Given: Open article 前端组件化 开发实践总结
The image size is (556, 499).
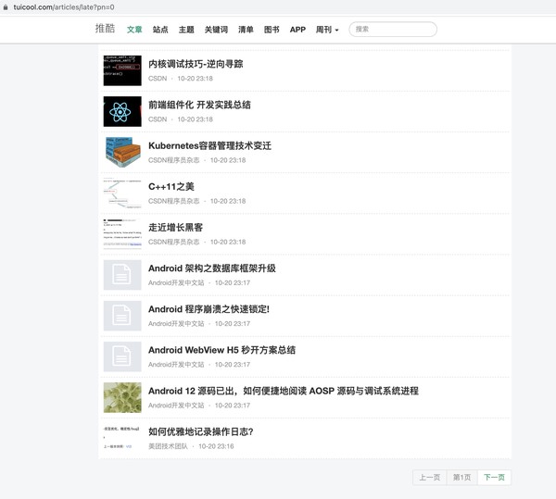Looking at the screenshot, I should coord(199,105).
